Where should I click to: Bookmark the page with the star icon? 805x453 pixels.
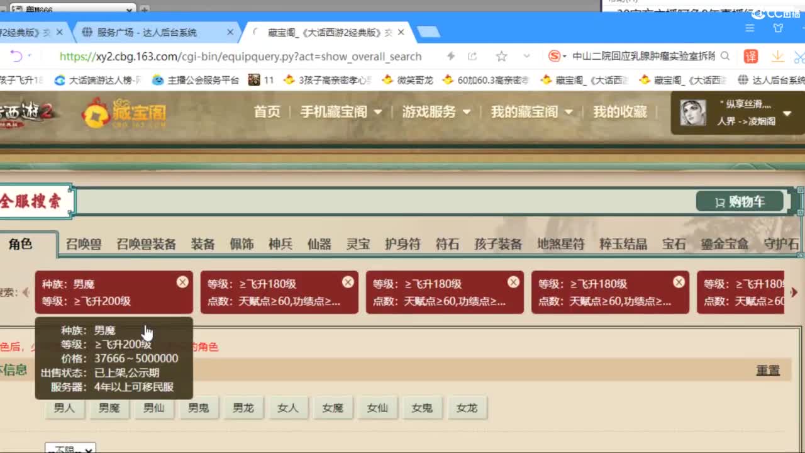click(x=501, y=56)
